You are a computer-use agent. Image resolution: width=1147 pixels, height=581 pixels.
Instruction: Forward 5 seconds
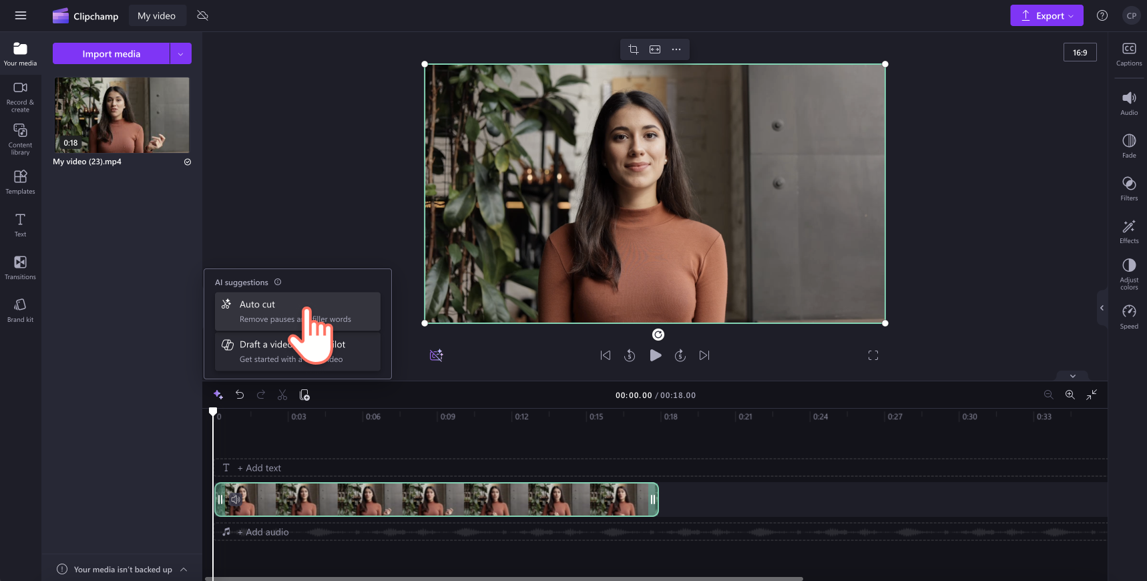point(680,355)
